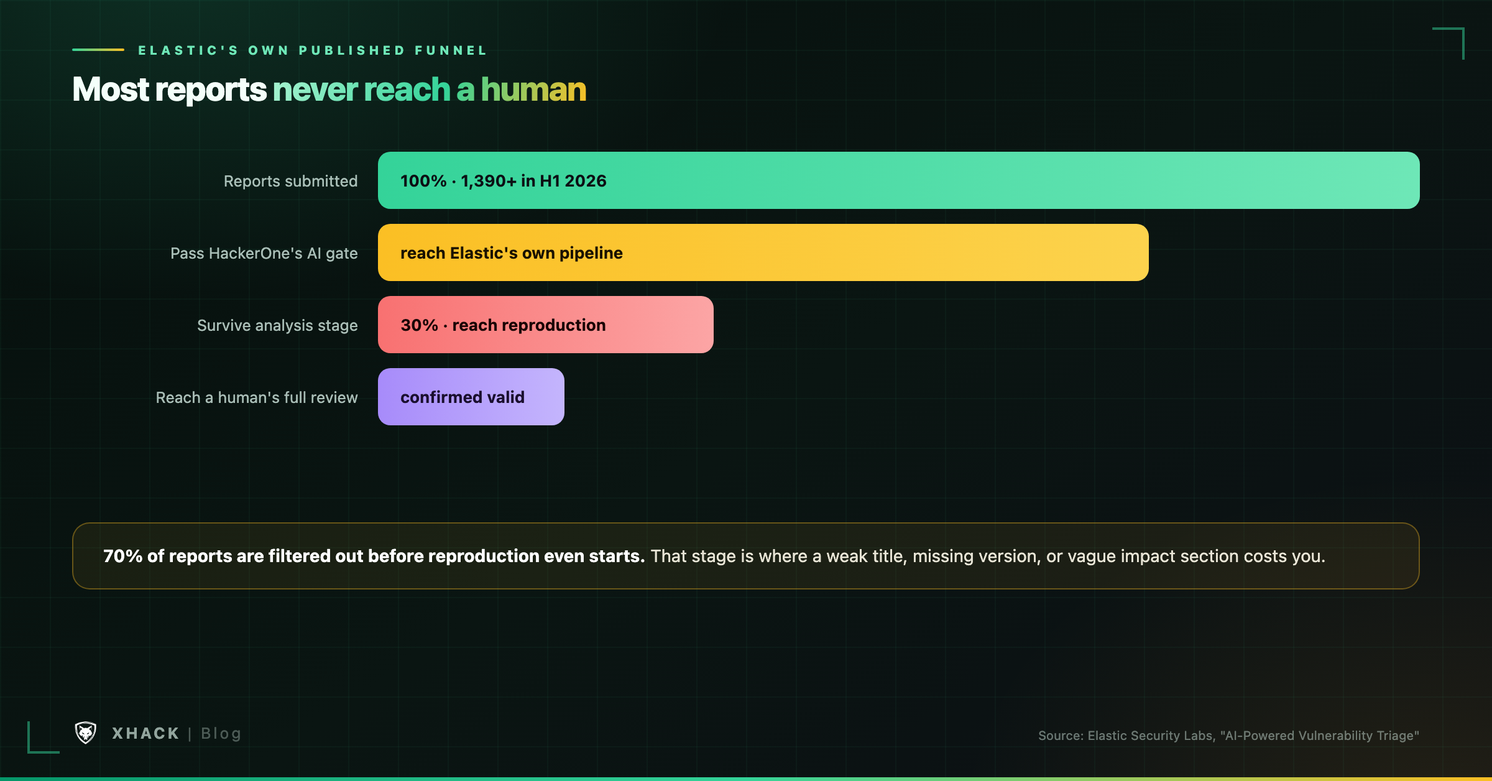This screenshot has height=781, width=1492.
Task: Click the 'ELASTIC'S OWN PUBLISHED FUNNEL' eyebrow text
Action: [313, 50]
